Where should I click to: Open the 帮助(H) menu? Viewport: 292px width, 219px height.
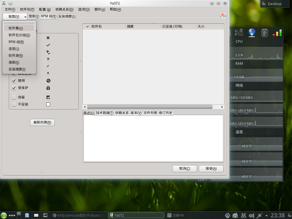[x=115, y=9]
